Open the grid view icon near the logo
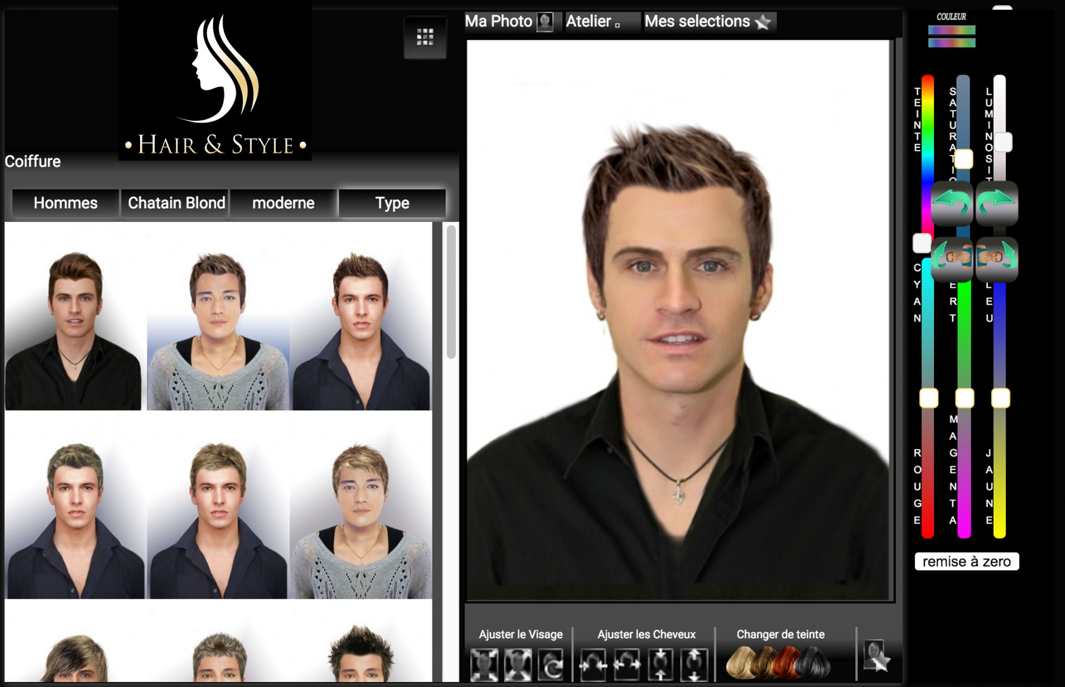The height and width of the screenshot is (687, 1065). click(425, 37)
